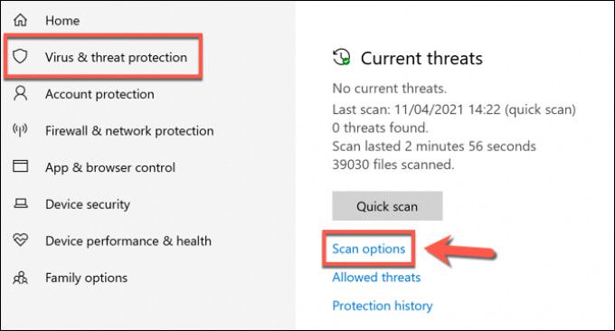This screenshot has height=331, width=615.
Task: Navigate to App & browser control
Action: click(110, 167)
